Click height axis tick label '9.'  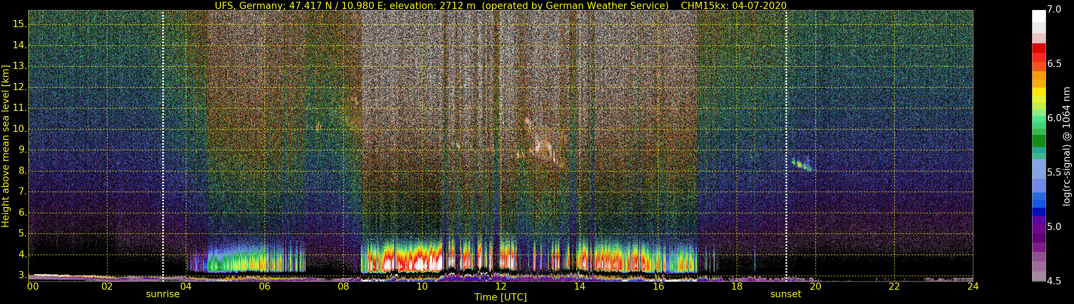pos(22,150)
